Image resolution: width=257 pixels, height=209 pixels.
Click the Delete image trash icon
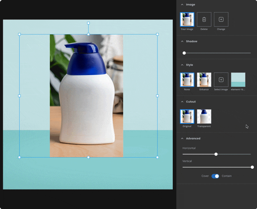point(204,19)
